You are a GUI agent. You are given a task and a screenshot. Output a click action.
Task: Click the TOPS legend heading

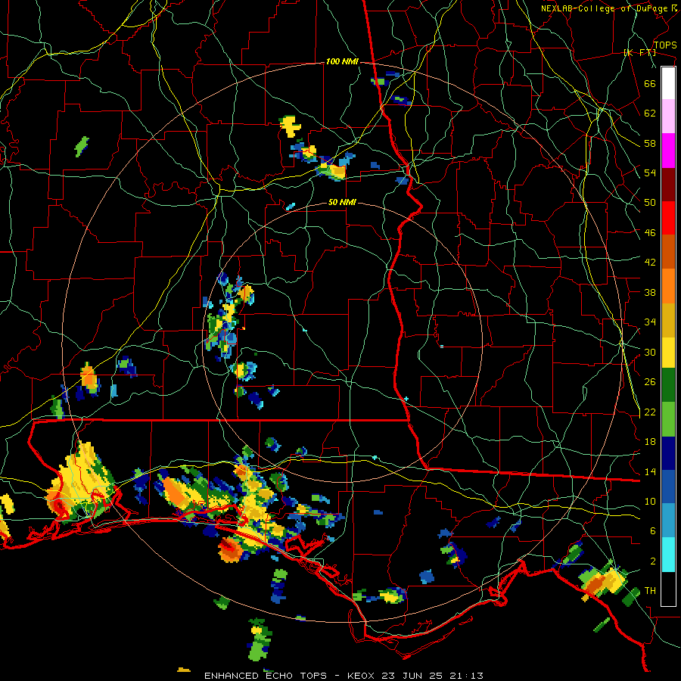click(x=665, y=45)
